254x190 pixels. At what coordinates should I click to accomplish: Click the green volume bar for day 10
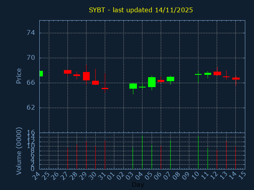[198, 152]
